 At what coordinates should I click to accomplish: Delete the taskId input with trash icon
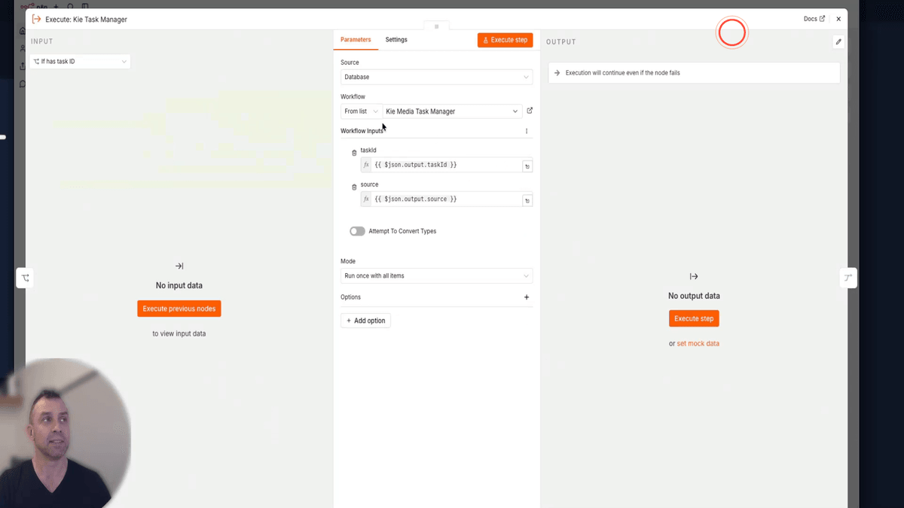(x=354, y=153)
